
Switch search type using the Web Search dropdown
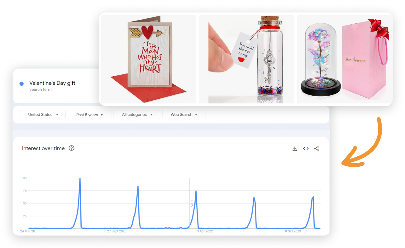[x=184, y=114]
